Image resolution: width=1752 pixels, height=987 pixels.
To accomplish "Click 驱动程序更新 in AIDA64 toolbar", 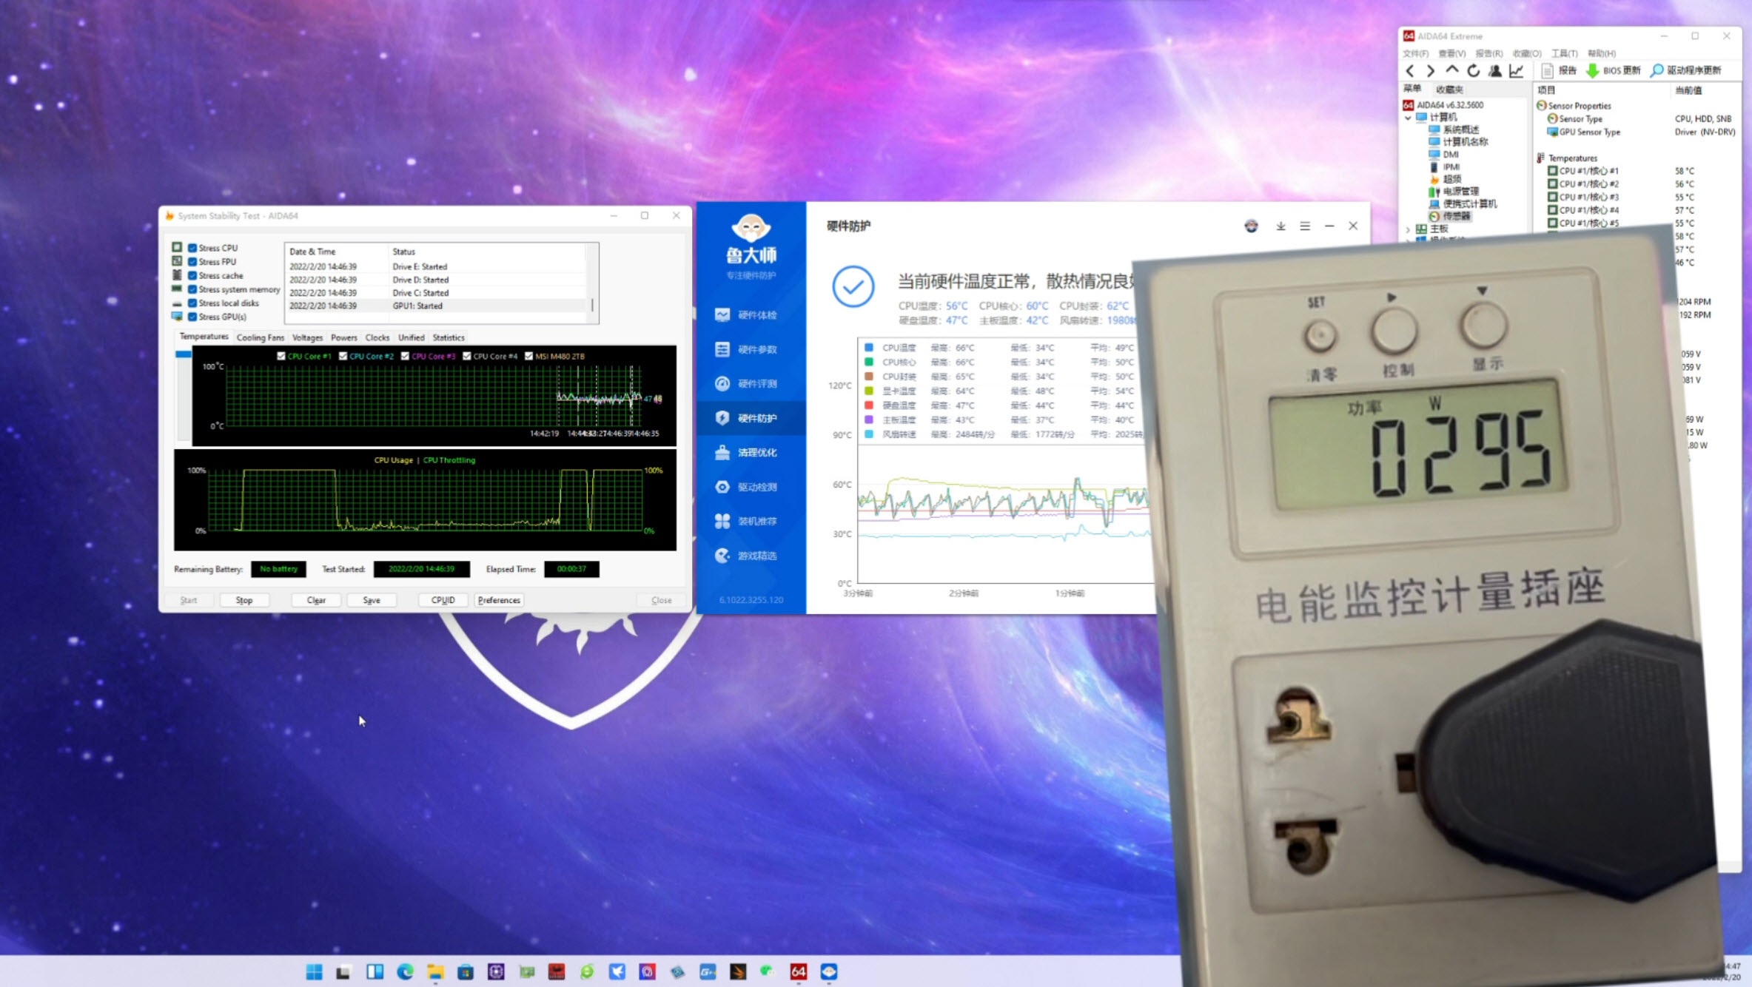I will pyautogui.click(x=1686, y=70).
